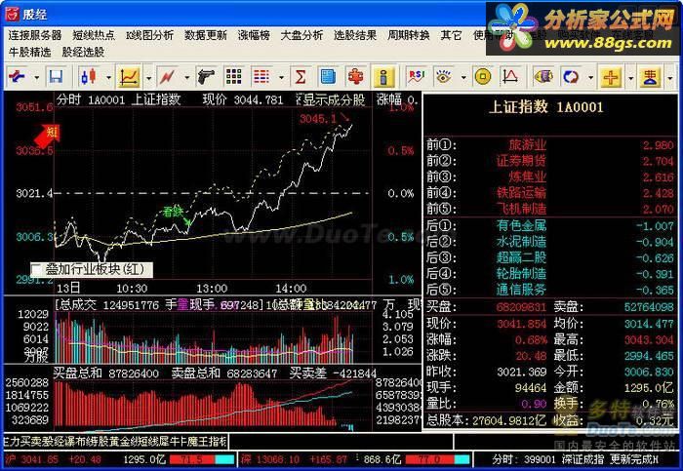This screenshot has height=471, width=683.
Task: Open the 股经选股 menu
Action: click(x=83, y=53)
